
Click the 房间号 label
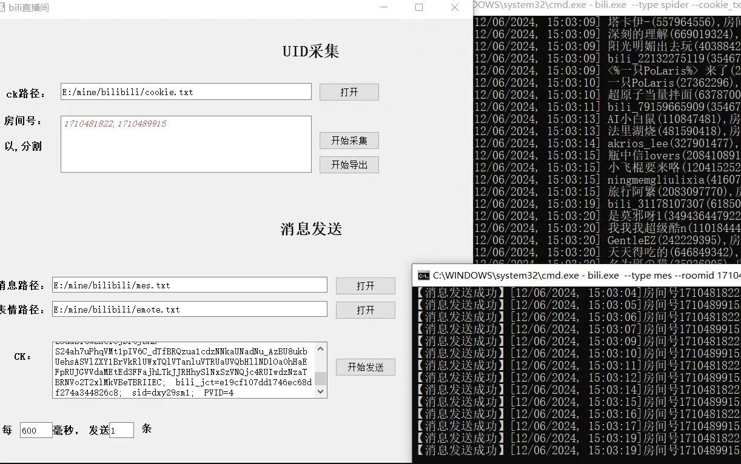point(23,121)
